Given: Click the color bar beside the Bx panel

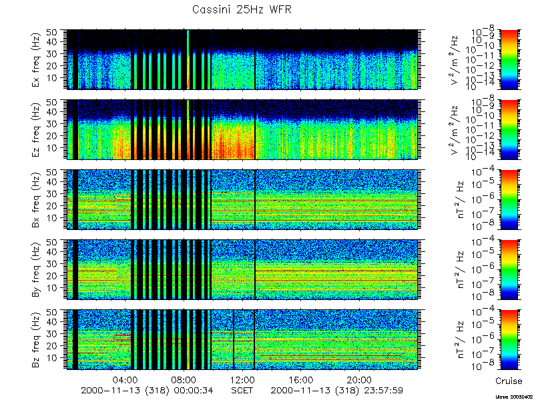Looking at the screenshot, I should tap(509, 199).
